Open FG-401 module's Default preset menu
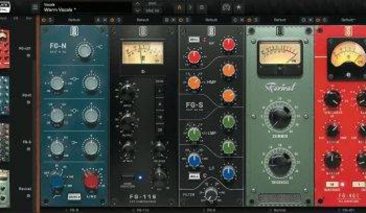The image size is (366, 213). [x=348, y=20]
